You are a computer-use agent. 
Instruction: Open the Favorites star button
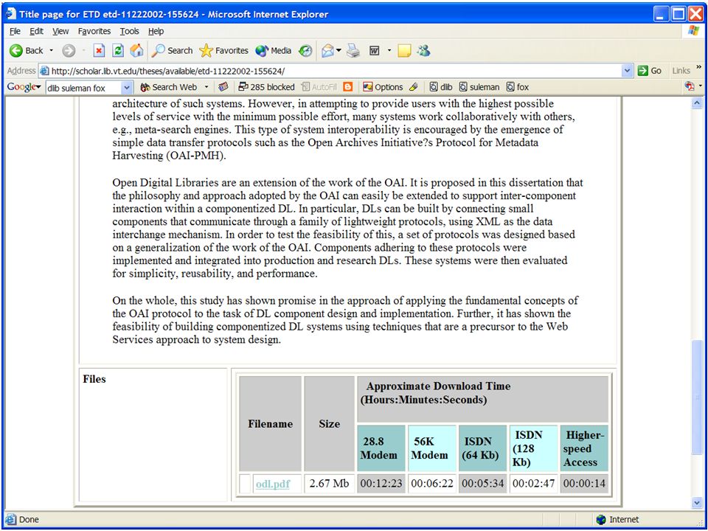223,51
